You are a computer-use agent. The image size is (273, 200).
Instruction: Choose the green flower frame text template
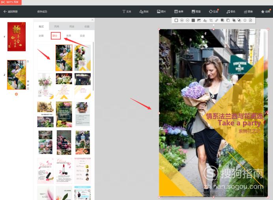tap(64, 114)
